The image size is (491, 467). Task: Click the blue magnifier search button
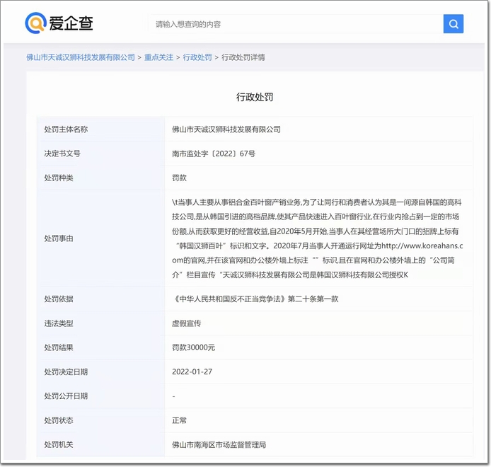click(453, 23)
